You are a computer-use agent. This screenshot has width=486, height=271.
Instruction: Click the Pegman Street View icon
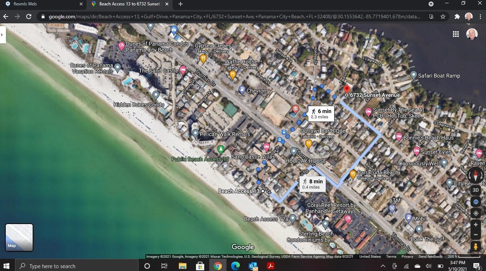tap(476, 247)
